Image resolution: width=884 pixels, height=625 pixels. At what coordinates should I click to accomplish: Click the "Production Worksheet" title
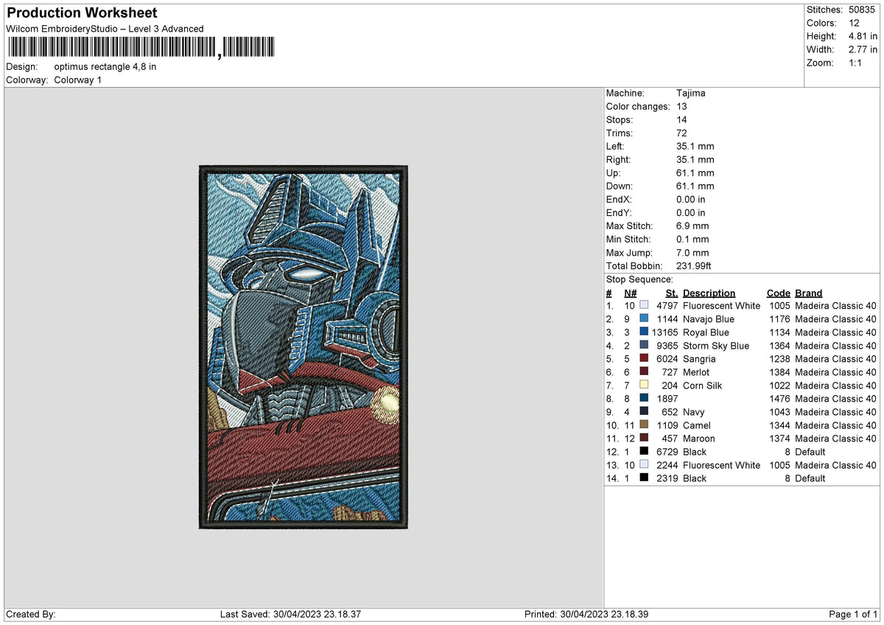click(x=82, y=13)
